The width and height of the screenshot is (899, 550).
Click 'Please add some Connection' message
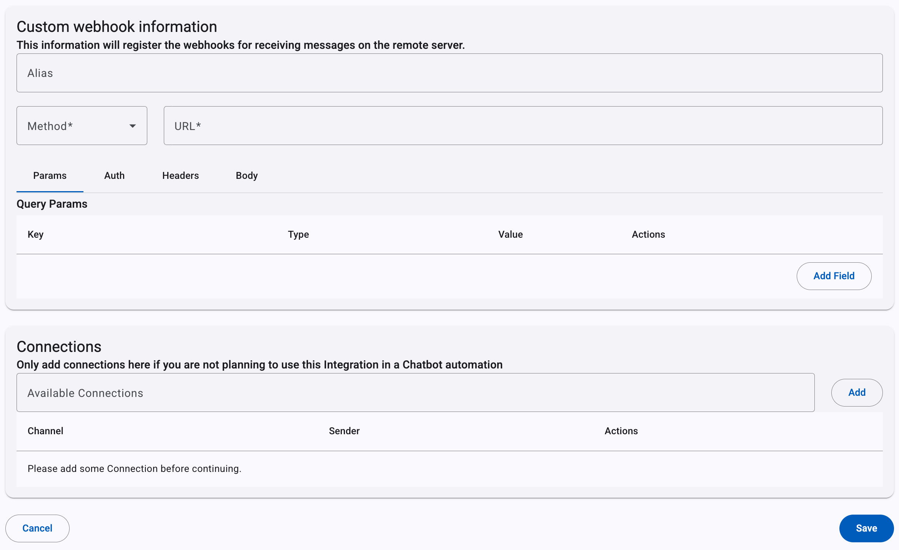click(x=135, y=469)
